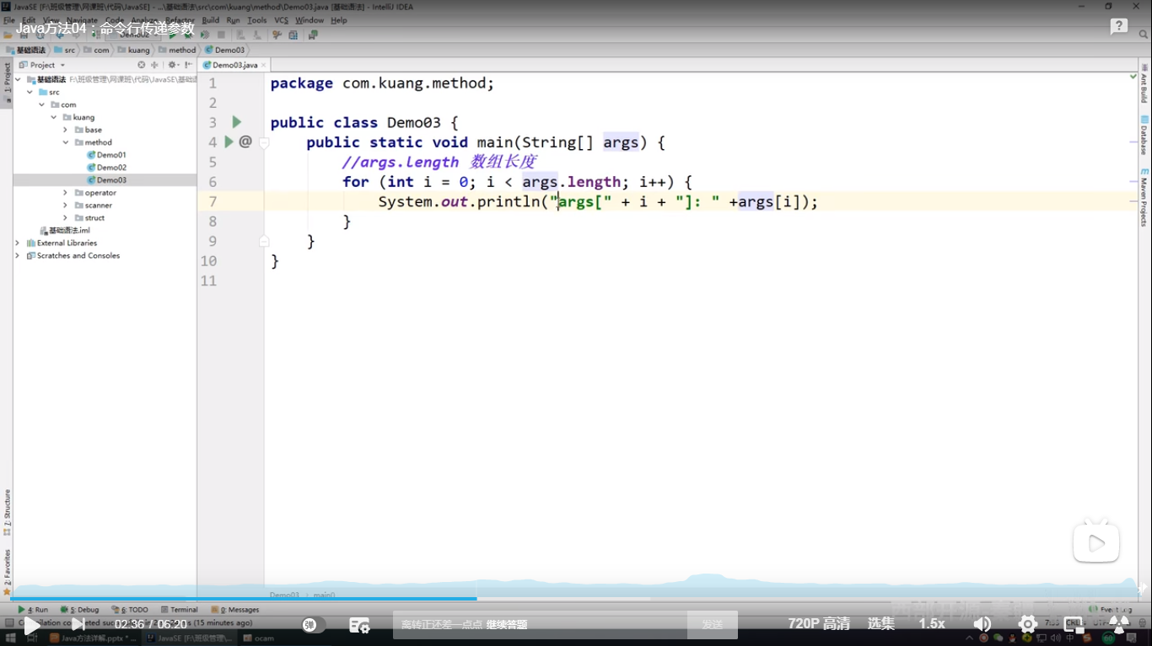Screen dimensions: 1152x646
Task: Click the scroll-from-source target icon
Action: tap(142, 65)
